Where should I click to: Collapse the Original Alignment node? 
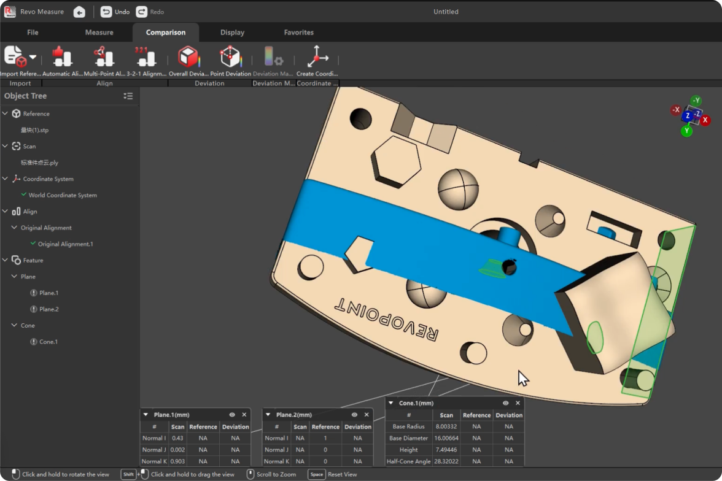14,228
